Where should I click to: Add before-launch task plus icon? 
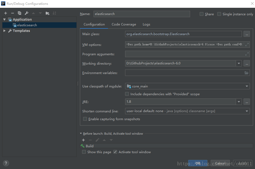[x=83, y=140]
